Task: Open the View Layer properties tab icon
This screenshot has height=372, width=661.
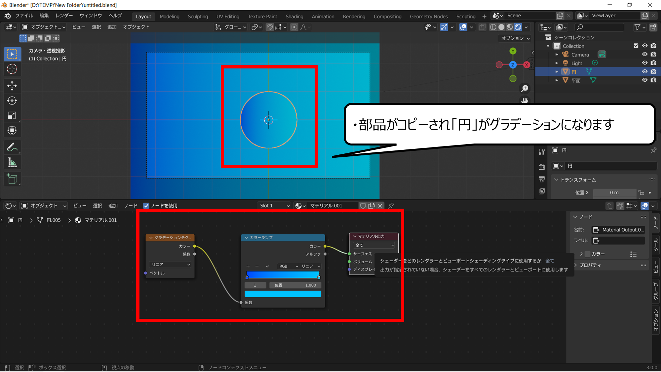Action: point(541,191)
